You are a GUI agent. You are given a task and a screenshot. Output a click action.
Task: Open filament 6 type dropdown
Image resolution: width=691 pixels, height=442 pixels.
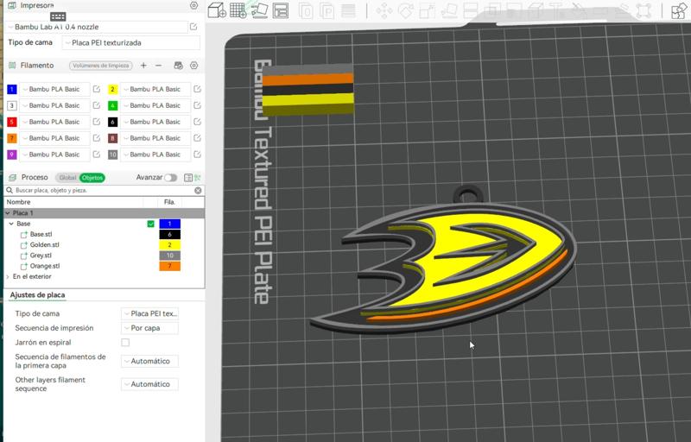click(155, 122)
